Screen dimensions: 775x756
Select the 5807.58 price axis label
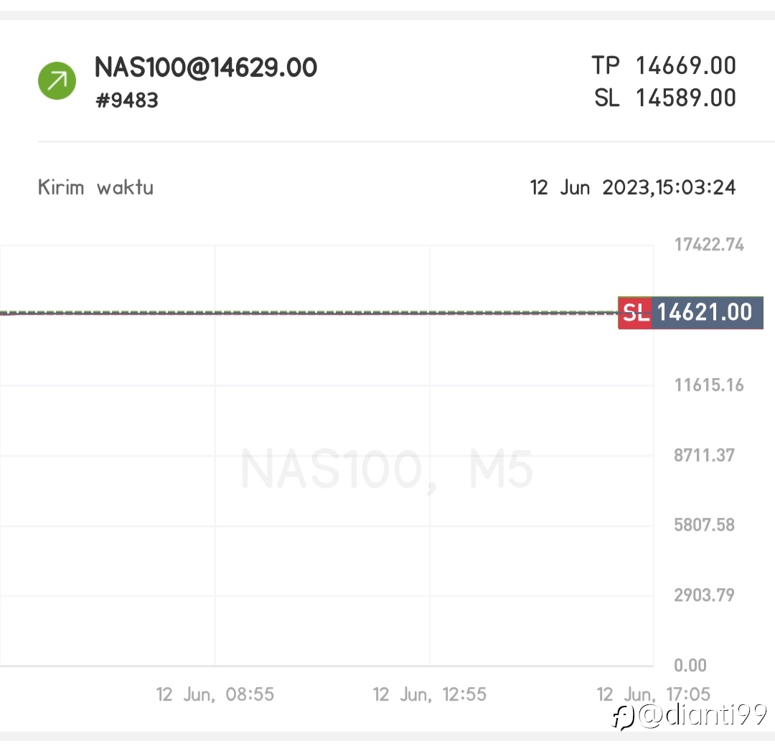pos(705,525)
